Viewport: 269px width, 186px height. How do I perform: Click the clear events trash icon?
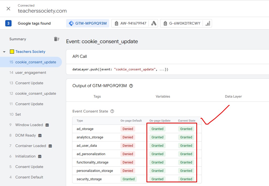[56, 39]
